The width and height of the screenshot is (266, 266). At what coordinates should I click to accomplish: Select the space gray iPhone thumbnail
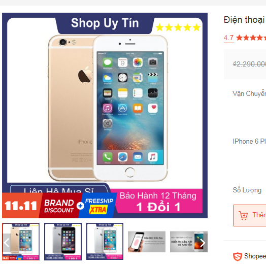tap(63, 242)
